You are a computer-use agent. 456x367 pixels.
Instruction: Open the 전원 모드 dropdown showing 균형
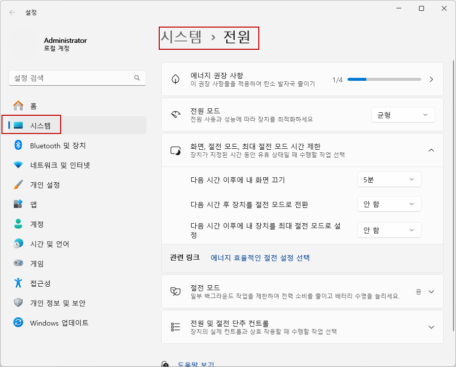pos(403,115)
